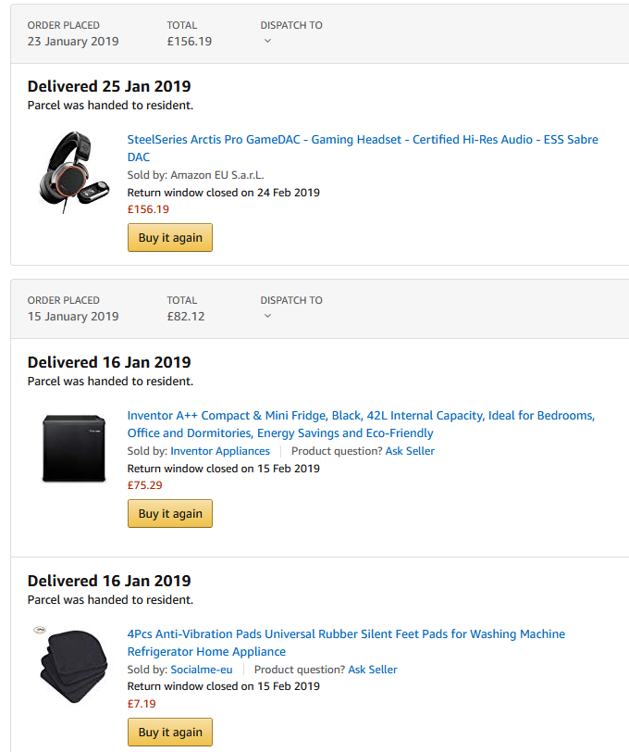The height and width of the screenshot is (752, 629).
Task: Expand Dispatch To chevron for 23 January order
Action: coord(268,42)
